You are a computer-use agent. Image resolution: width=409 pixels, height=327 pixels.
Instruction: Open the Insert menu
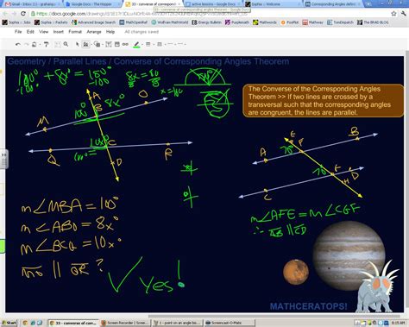pyautogui.click(x=58, y=32)
